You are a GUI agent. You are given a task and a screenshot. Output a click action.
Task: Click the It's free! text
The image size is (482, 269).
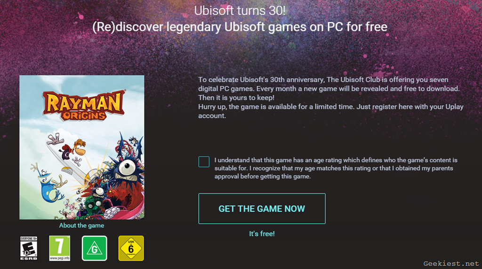(262, 234)
